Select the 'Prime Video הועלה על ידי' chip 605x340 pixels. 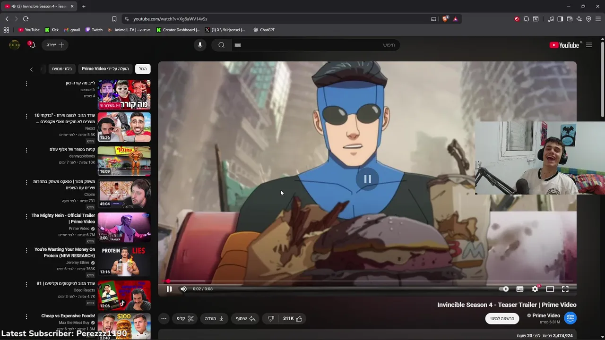[x=105, y=69]
